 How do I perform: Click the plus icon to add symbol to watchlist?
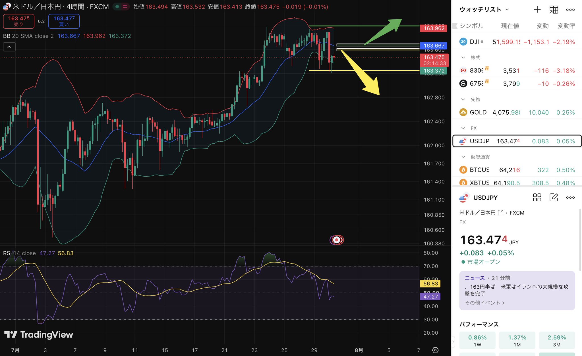click(537, 10)
